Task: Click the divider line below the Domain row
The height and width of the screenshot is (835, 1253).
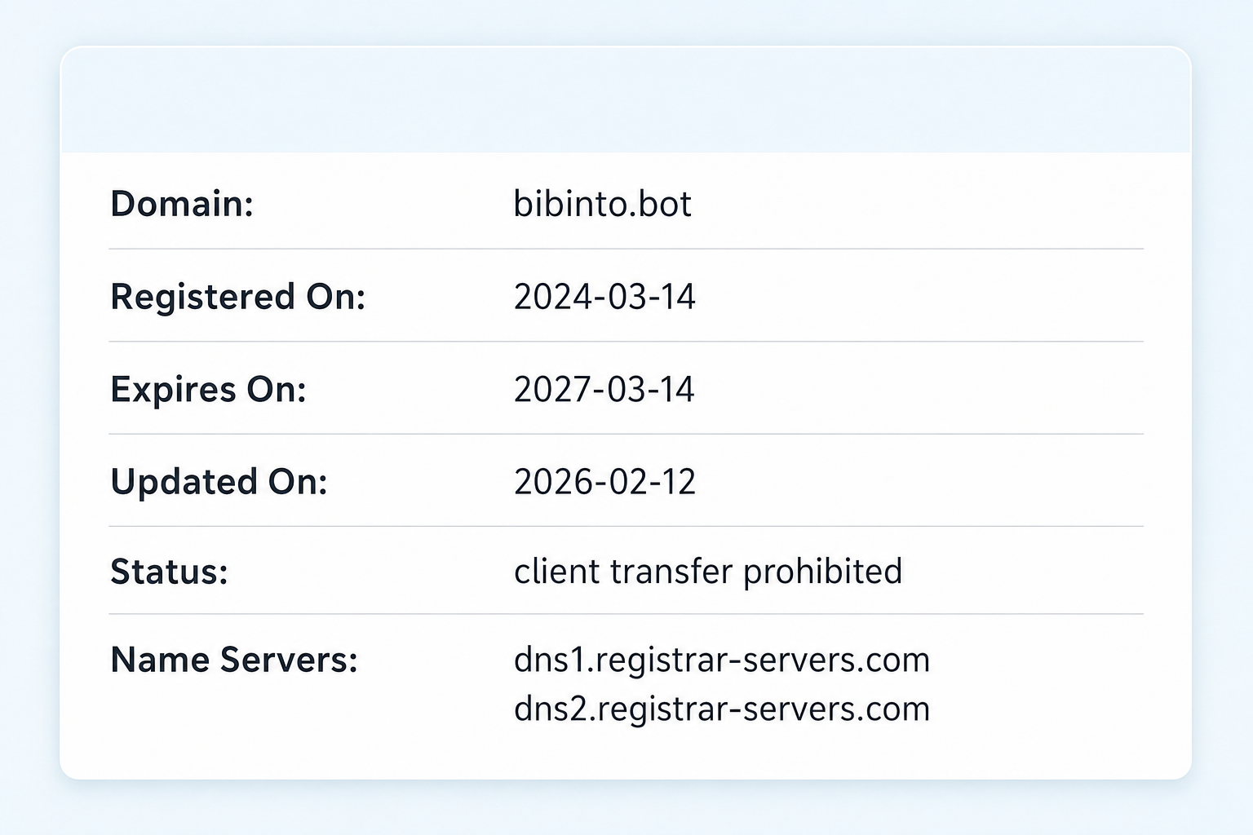Action: pos(626,249)
